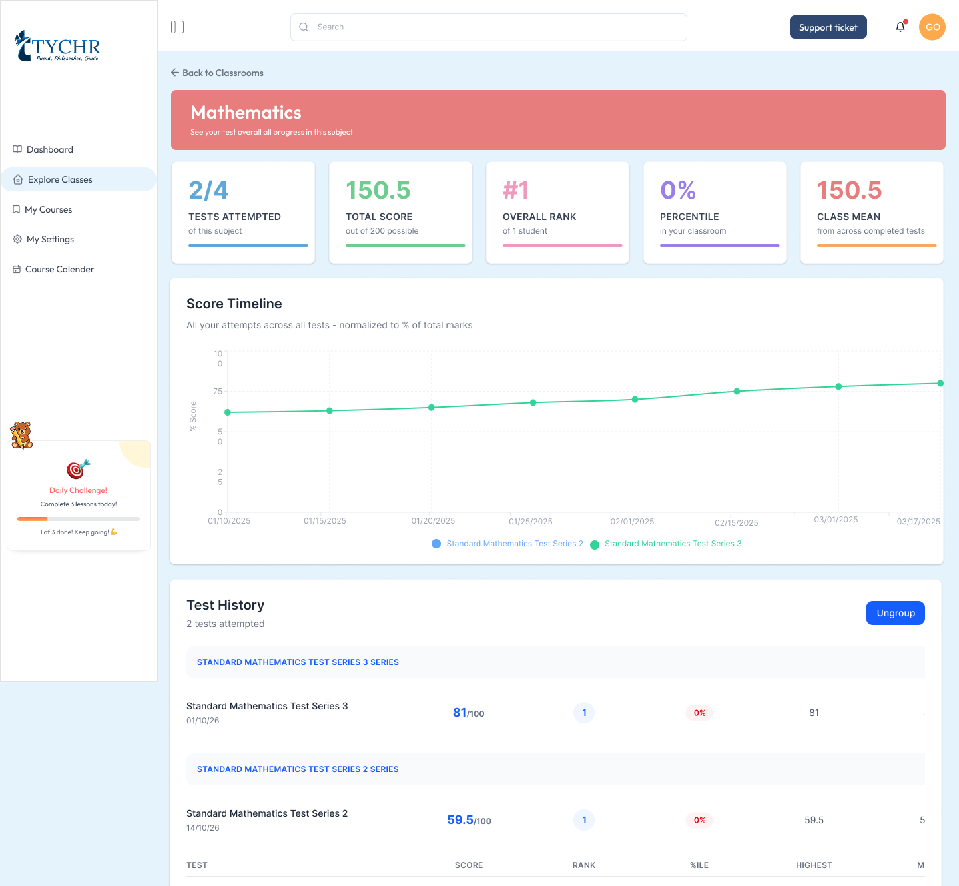Focus the Search input field
Screen dimensions: 959x886
click(489, 27)
